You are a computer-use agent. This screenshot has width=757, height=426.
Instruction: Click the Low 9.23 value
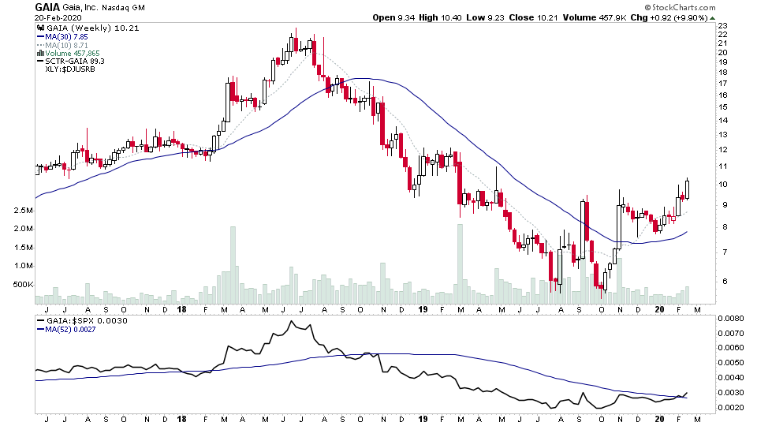click(485, 18)
